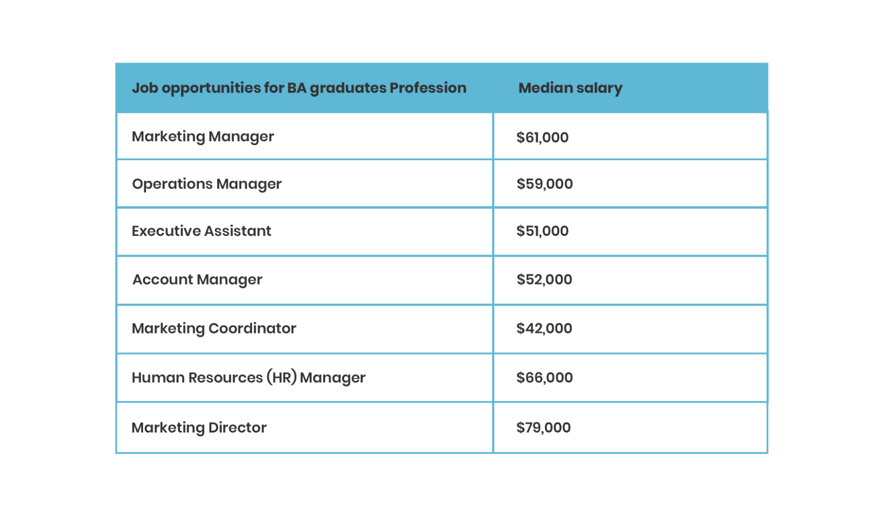
Task: Click the $51,000 salary figure
Action: pos(542,231)
